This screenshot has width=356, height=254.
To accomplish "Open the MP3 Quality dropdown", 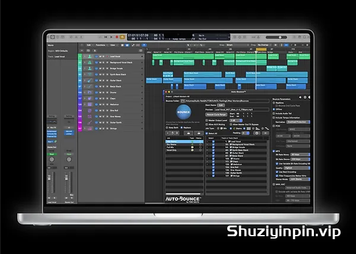I will 297,168.
